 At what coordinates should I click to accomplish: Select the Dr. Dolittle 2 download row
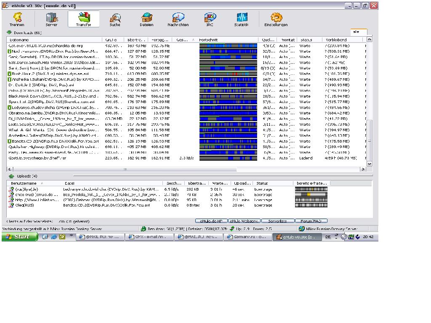186,85
